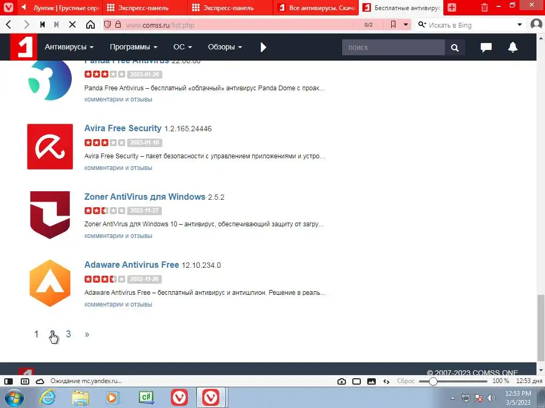Stop loading the page
Screen dimensions: 545x408
(x=72, y=24)
